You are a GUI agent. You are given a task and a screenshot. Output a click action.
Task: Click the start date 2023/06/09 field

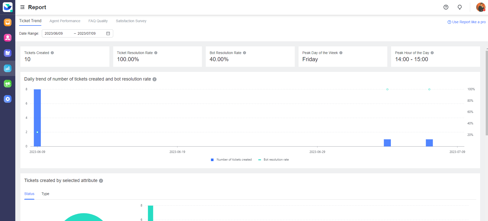54,33
